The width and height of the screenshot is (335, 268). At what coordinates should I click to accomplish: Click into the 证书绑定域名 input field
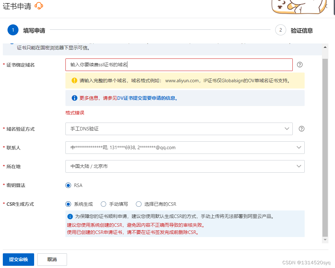(x=179, y=65)
